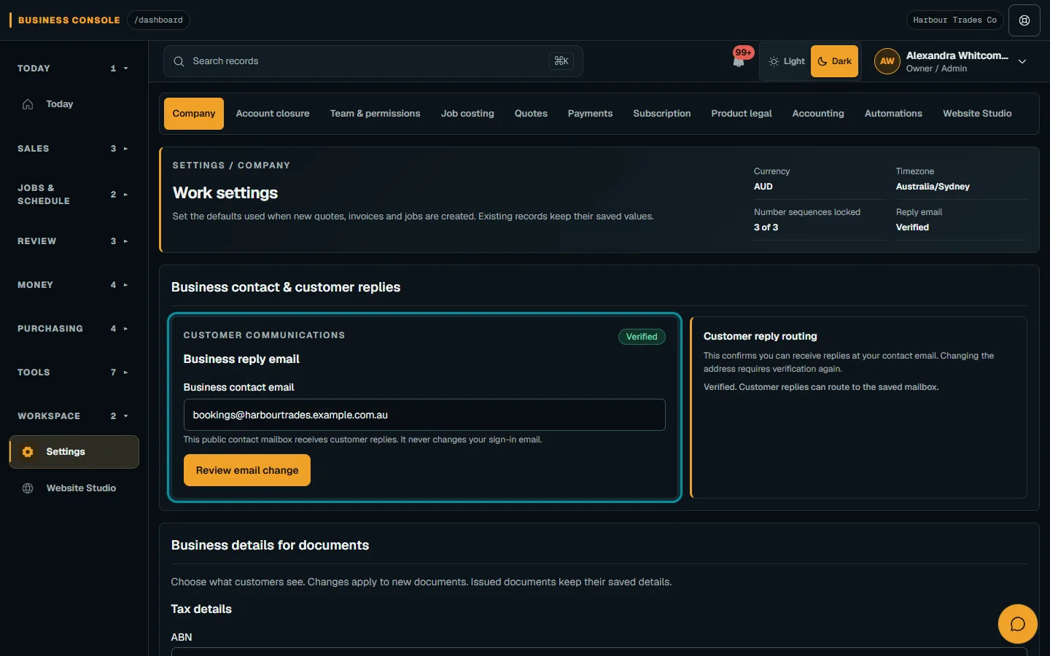
Task: Click the Today home icon in the sidebar
Action: [28, 104]
